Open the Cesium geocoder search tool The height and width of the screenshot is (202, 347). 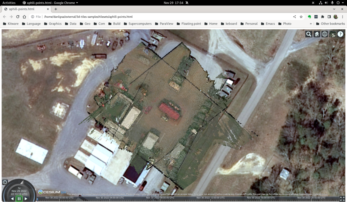pos(309,34)
